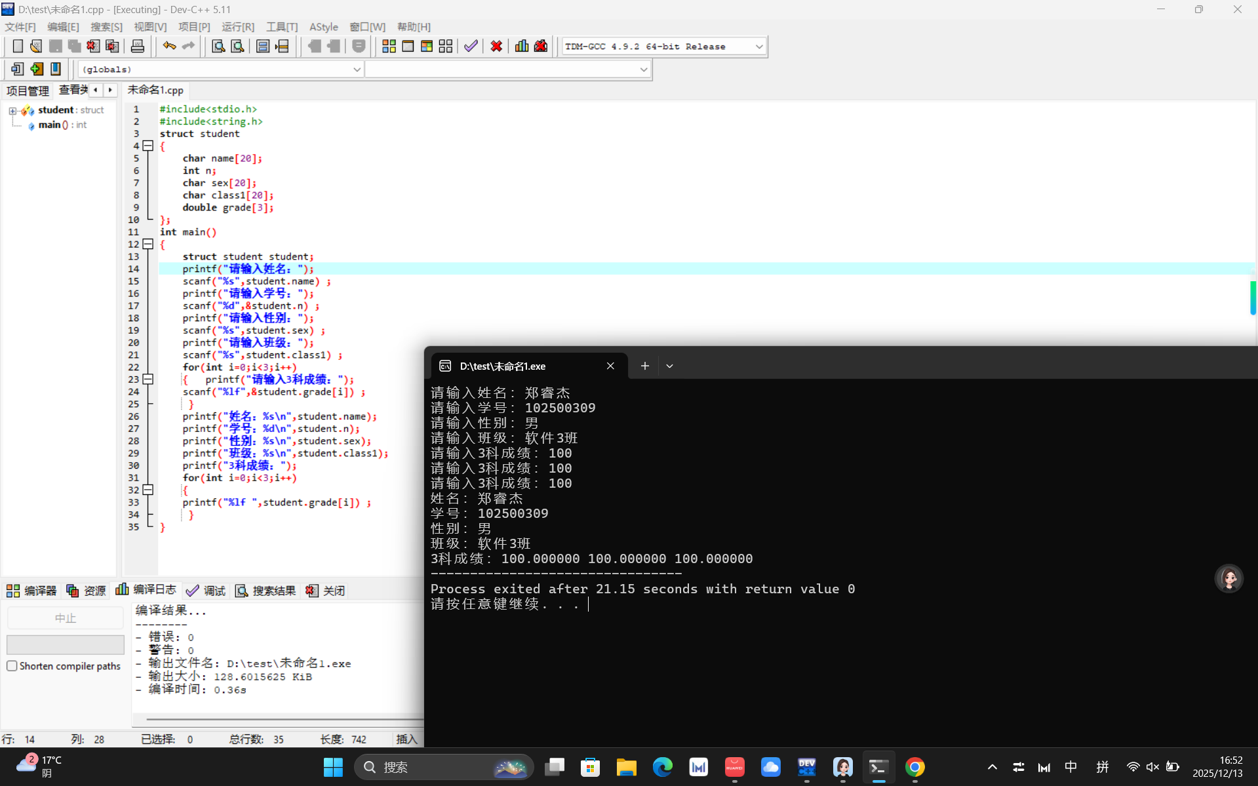The height and width of the screenshot is (786, 1258).
Task: Open the terminal tab list dropdown arrow
Action: tap(669, 366)
